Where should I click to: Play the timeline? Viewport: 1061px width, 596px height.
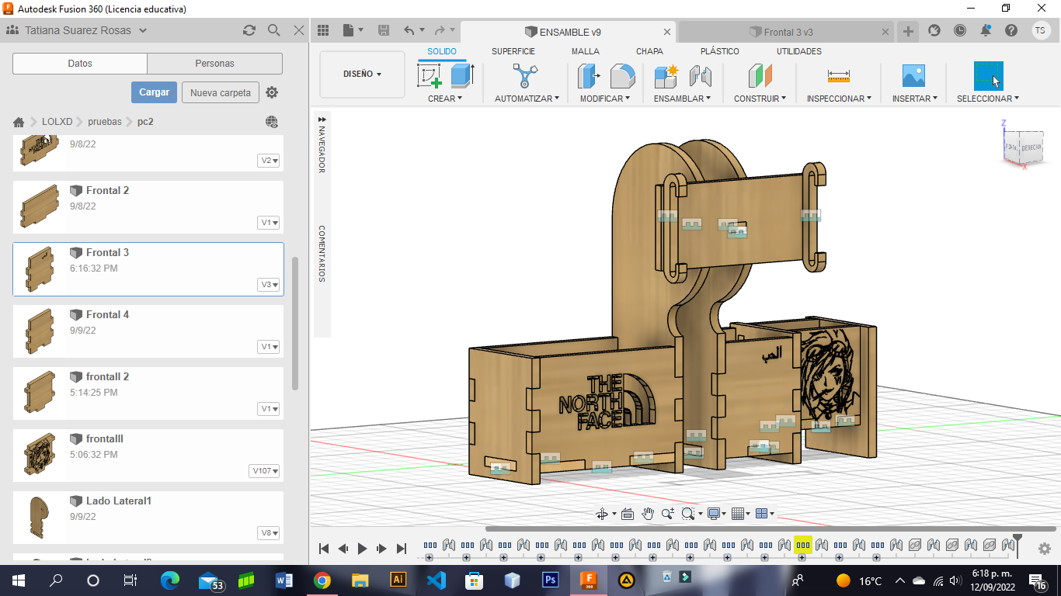[362, 549]
